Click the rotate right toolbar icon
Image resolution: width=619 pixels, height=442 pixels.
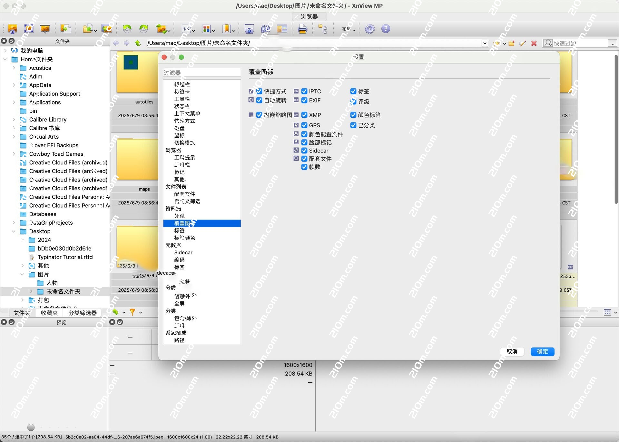click(x=143, y=29)
